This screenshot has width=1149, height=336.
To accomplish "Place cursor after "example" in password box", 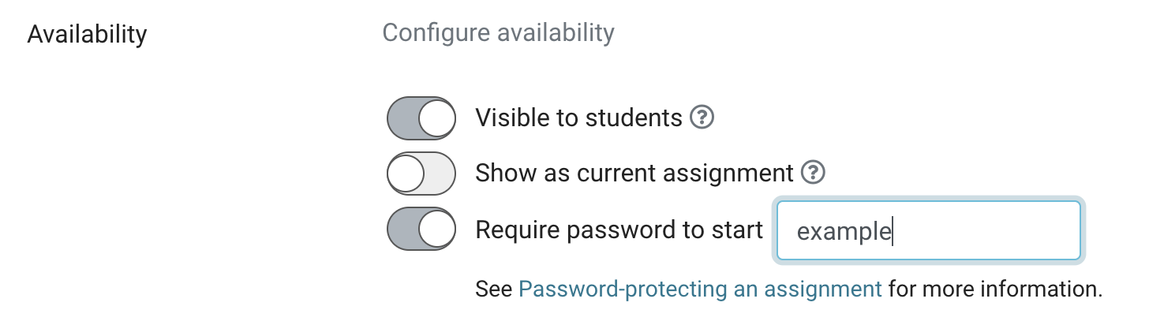I will coord(893,232).
